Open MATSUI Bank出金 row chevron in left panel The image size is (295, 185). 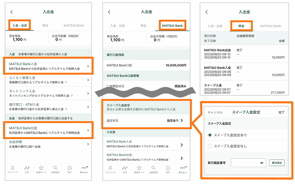pyautogui.click(x=88, y=130)
